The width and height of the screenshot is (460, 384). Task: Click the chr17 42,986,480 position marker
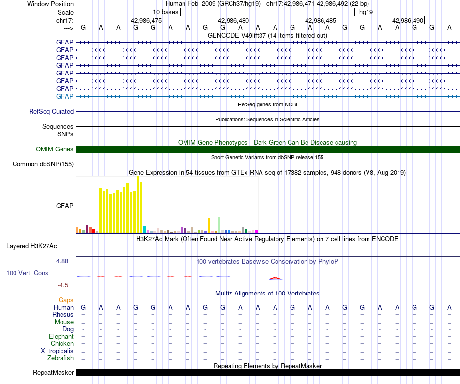[234, 20]
